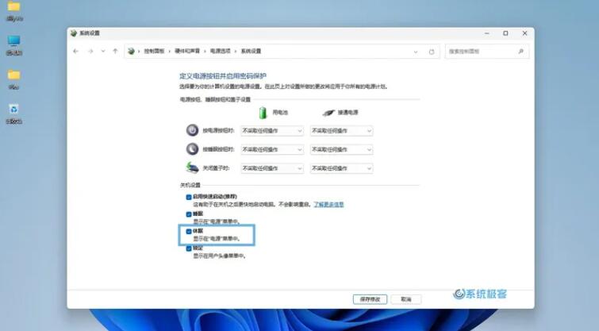The width and height of the screenshot is (599, 331).
Task: Click the 系统设置 window title icon
Action: tap(74, 33)
